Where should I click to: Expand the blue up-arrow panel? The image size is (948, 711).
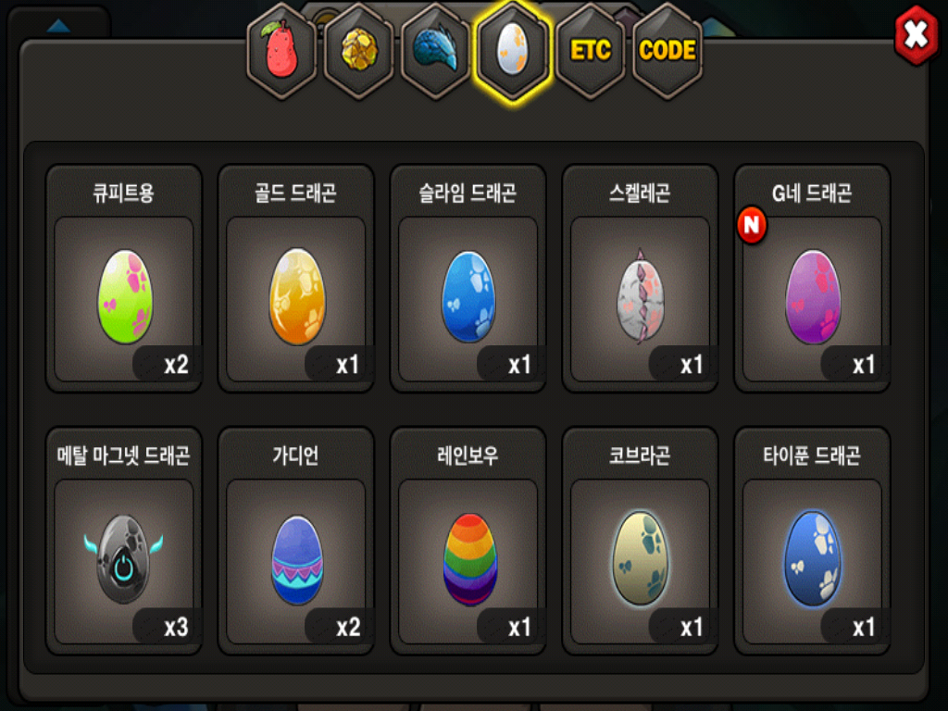[58, 25]
